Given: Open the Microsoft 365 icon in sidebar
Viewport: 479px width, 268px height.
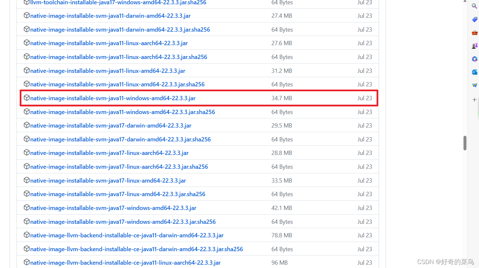Looking at the screenshot, I should click(x=474, y=59).
